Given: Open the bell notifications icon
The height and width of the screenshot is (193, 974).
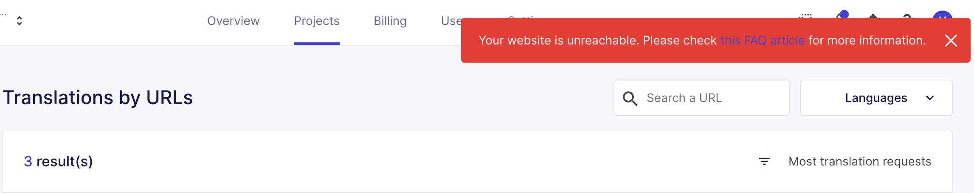Looking at the screenshot, I should point(873,16).
